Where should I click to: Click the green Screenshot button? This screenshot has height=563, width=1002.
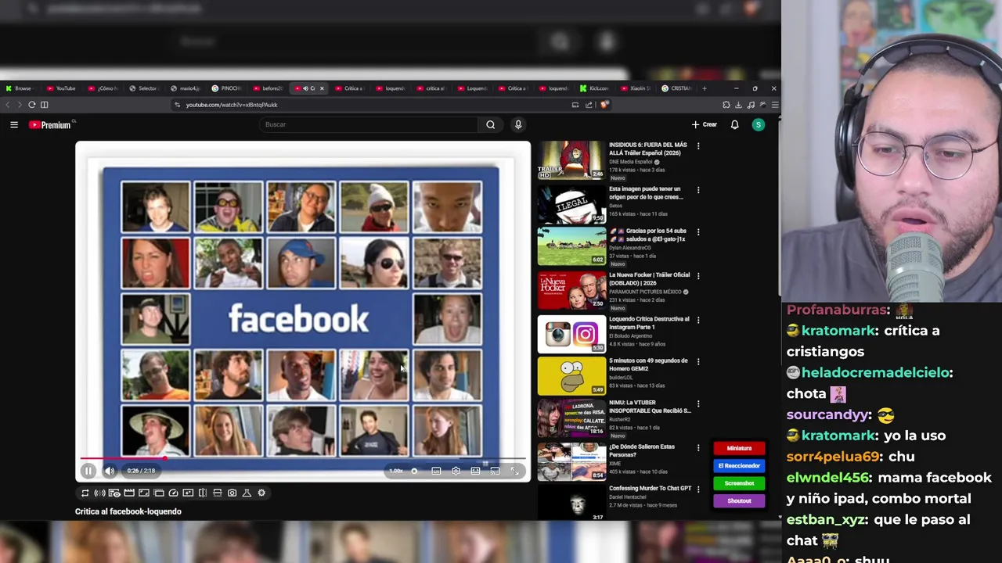pyautogui.click(x=739, y=483)
